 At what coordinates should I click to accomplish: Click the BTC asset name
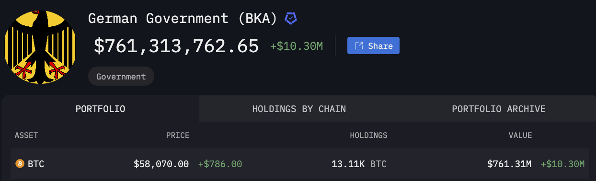point(36,164)
